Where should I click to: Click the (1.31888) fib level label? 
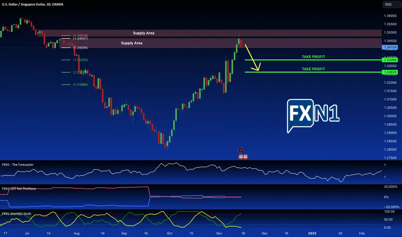(x=81, y=84)
